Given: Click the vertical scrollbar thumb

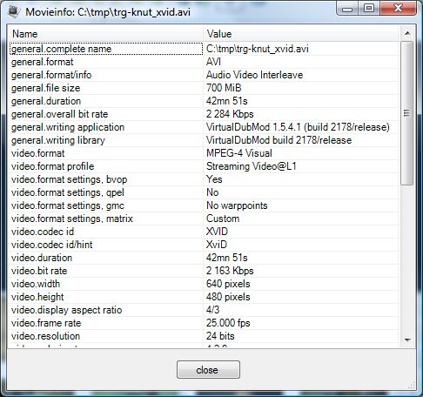Looking at the screenshot, I should click(x=406, y=113).
